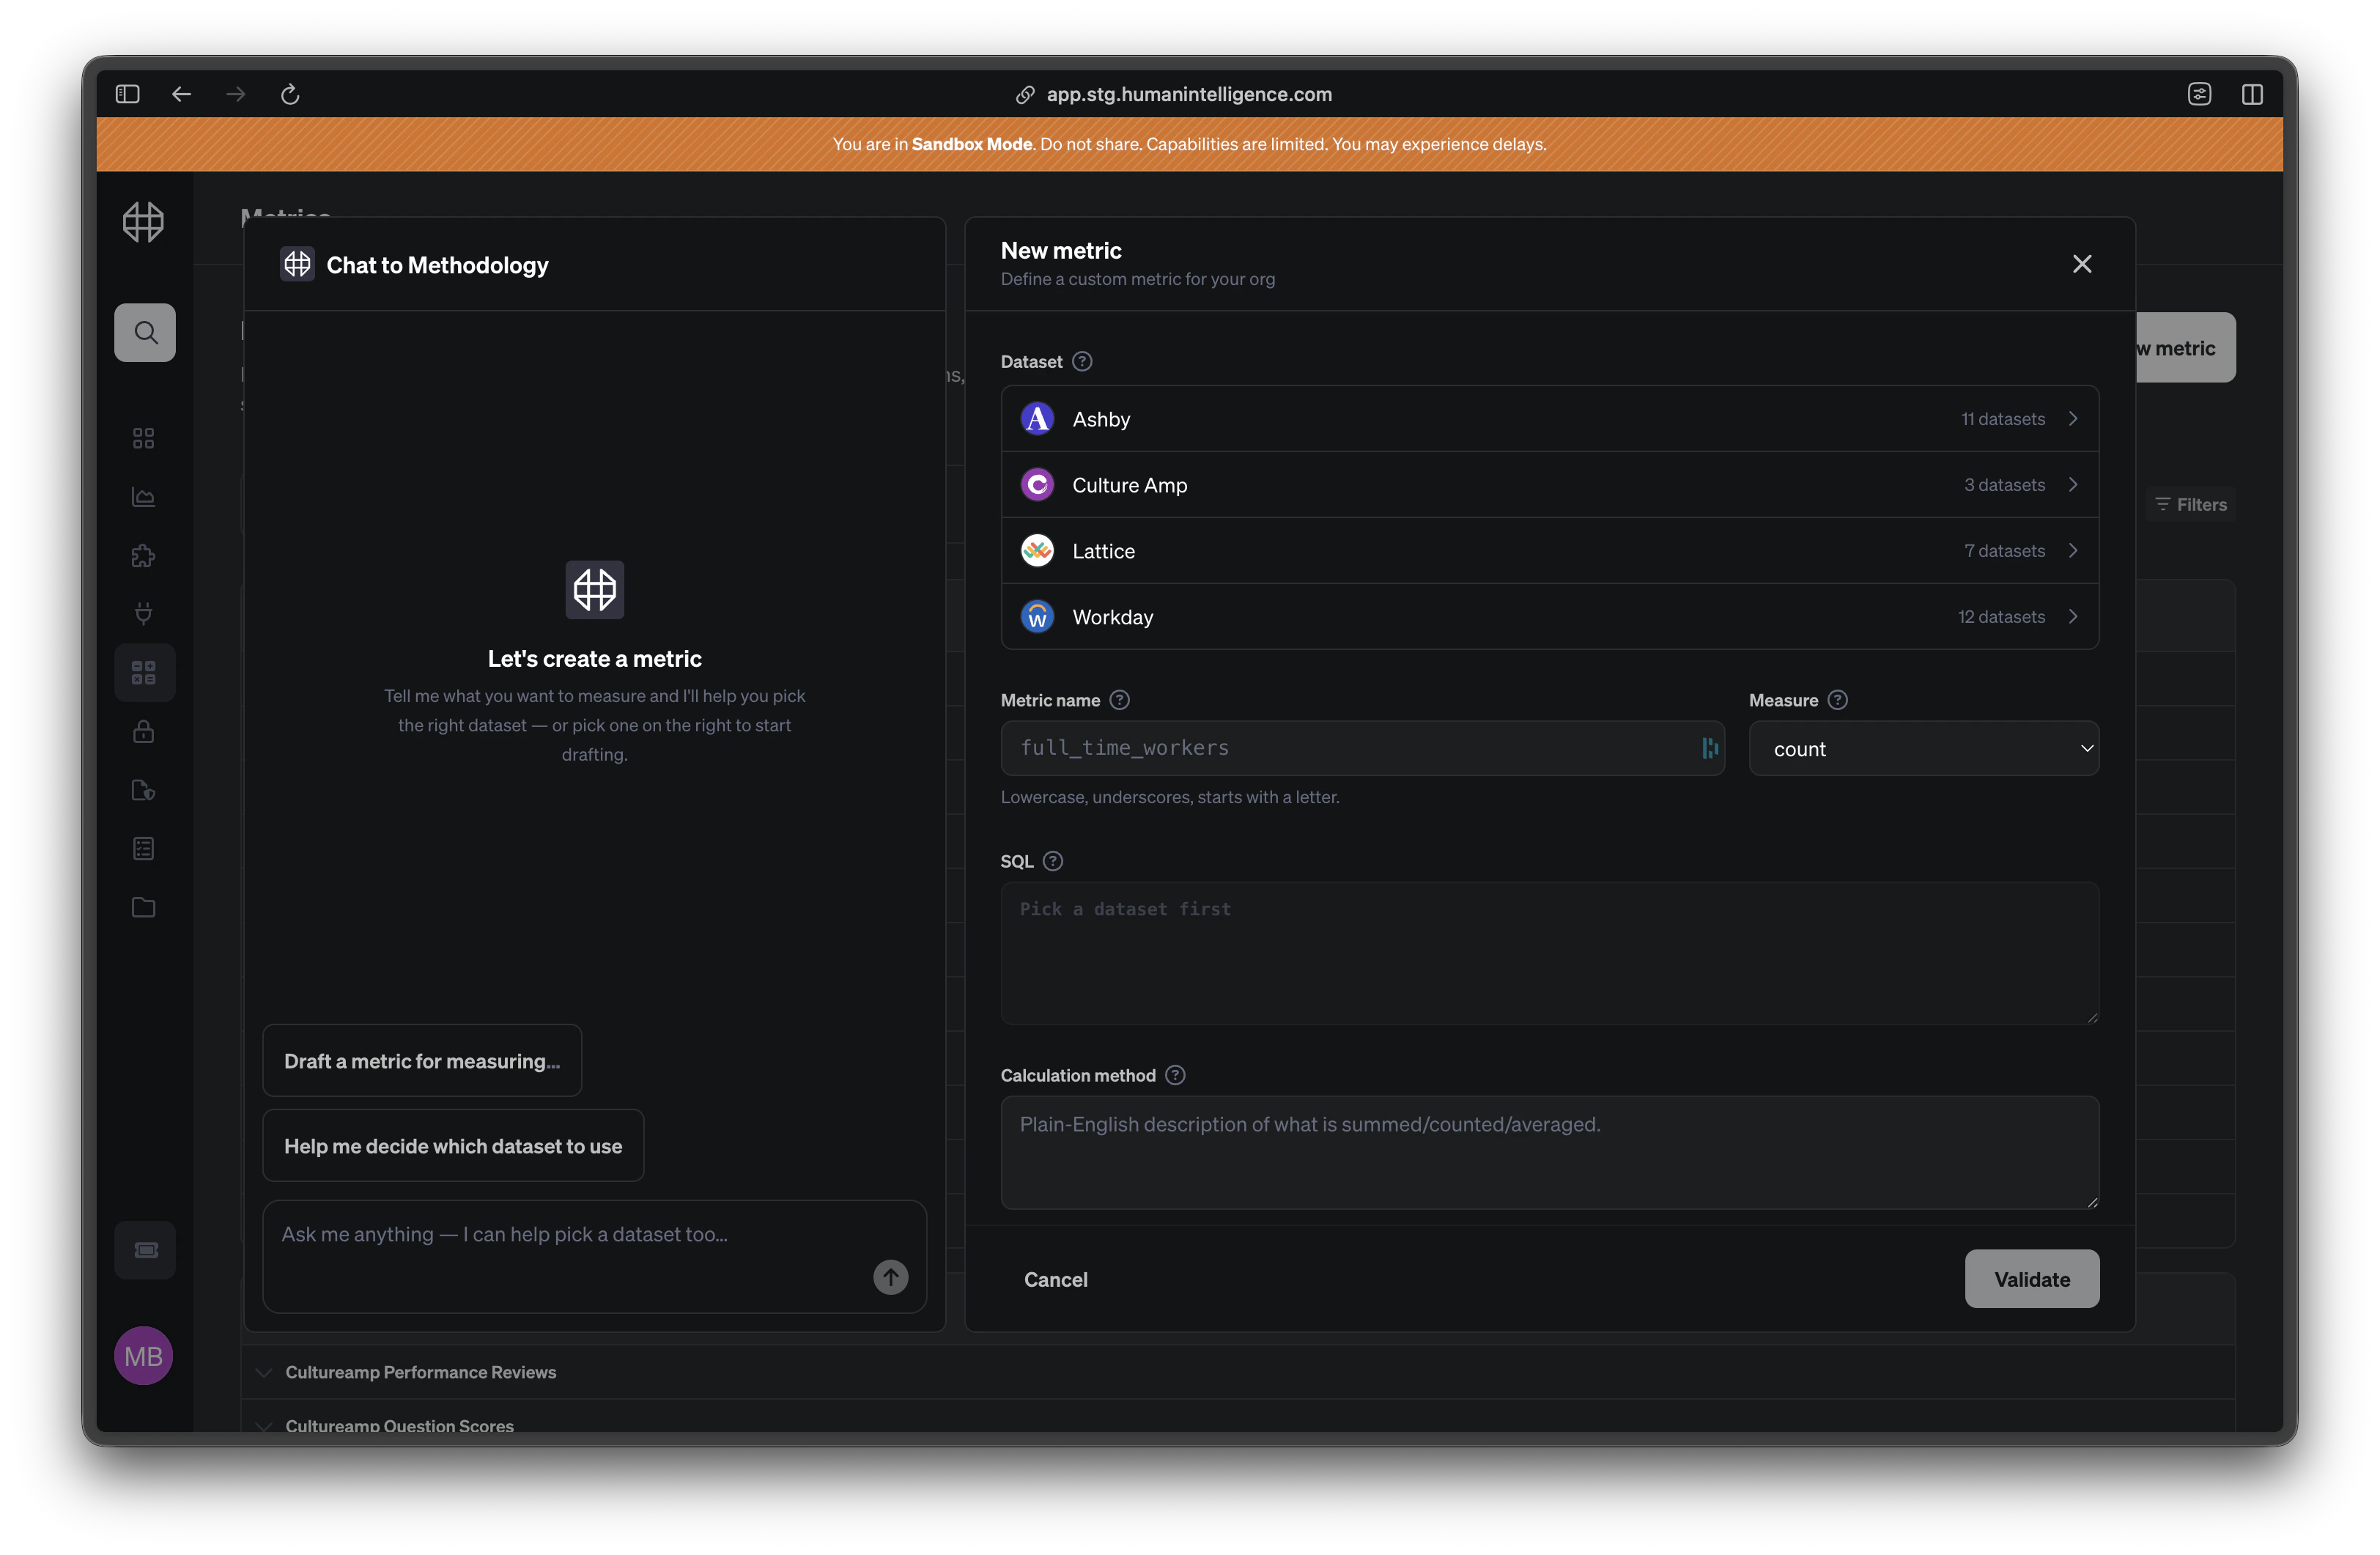Open the shielded document icon in sidebar
2380x1555 pixels.
click(144, 790)
